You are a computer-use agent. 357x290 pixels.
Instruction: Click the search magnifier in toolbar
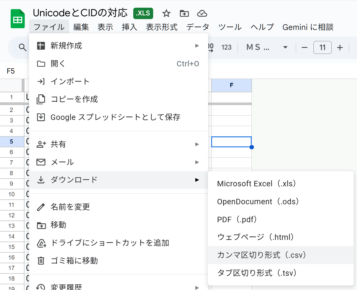(22, 47)
